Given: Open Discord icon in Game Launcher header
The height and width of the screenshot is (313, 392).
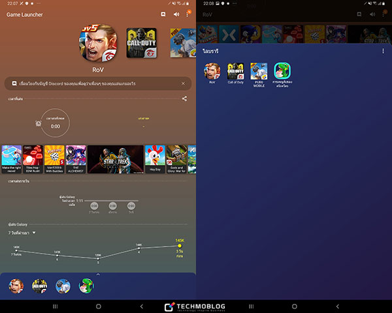Looking at the screenshot, I should coord(163,14).
